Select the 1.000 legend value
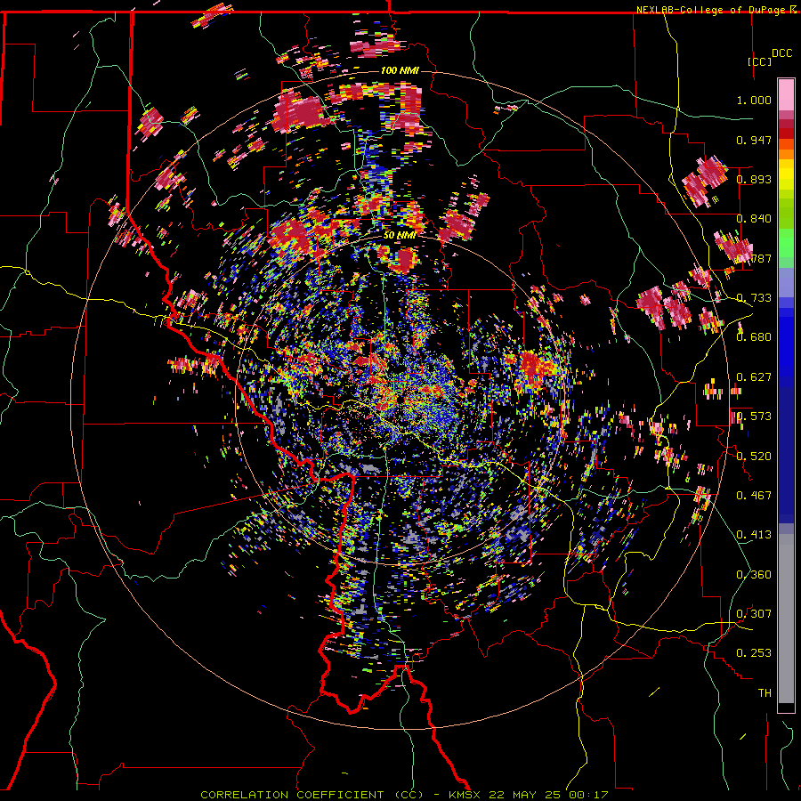801x801 pixels. [754, 100]
